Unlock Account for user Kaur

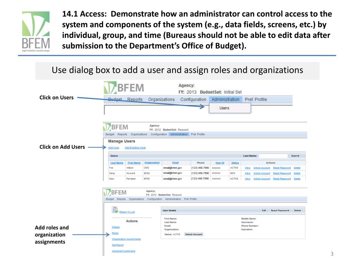262,179
